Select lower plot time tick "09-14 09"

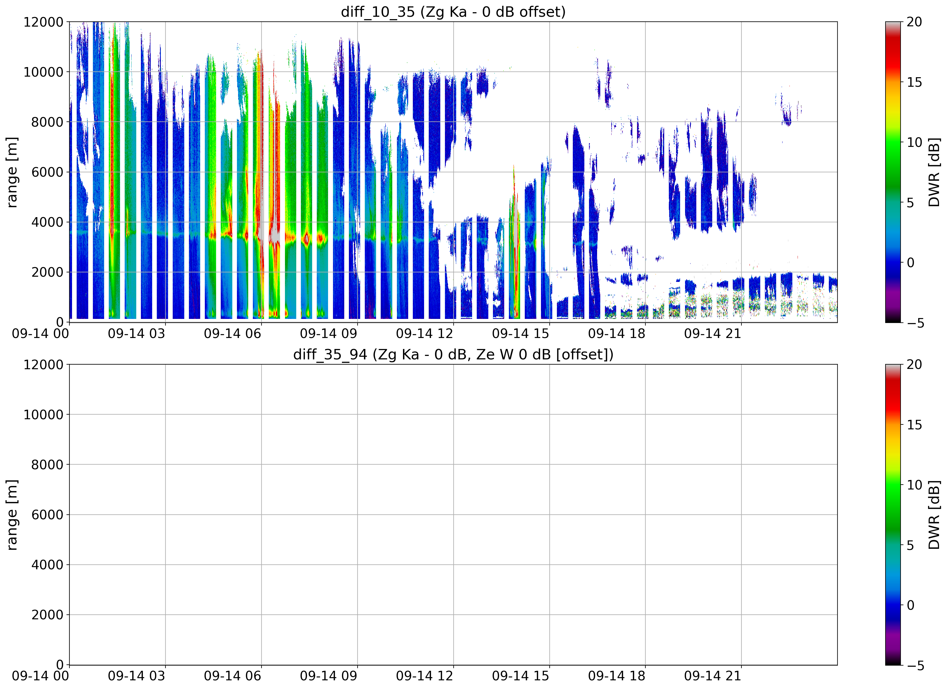coord(329,677)
